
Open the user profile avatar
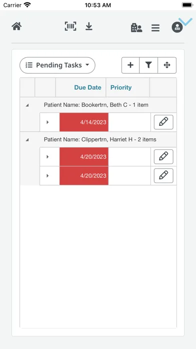[177, 27]
